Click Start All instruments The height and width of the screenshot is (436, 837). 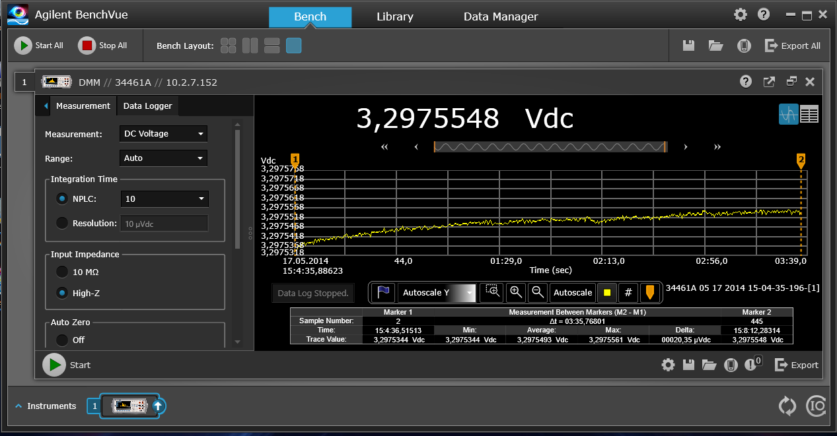(39, 46)
